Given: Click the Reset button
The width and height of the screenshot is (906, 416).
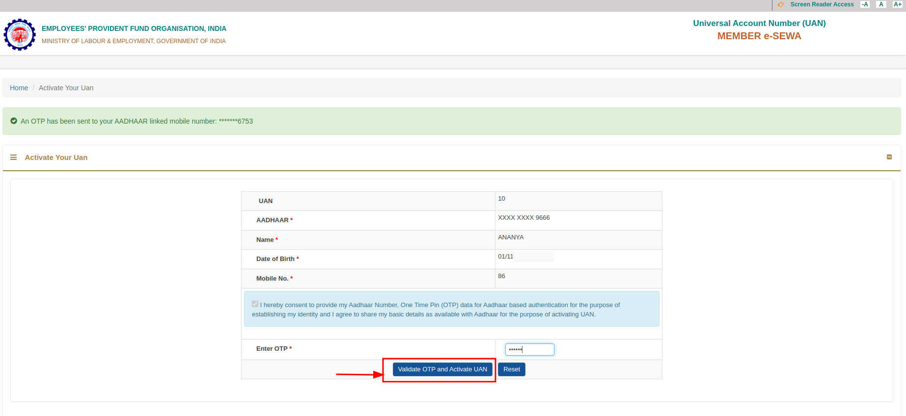Looking at the screenshot, I should tap(512, 369).
